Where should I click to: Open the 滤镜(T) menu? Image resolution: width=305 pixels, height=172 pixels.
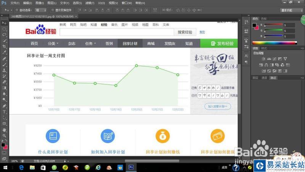pyautogui.click(x=90, y=3)
